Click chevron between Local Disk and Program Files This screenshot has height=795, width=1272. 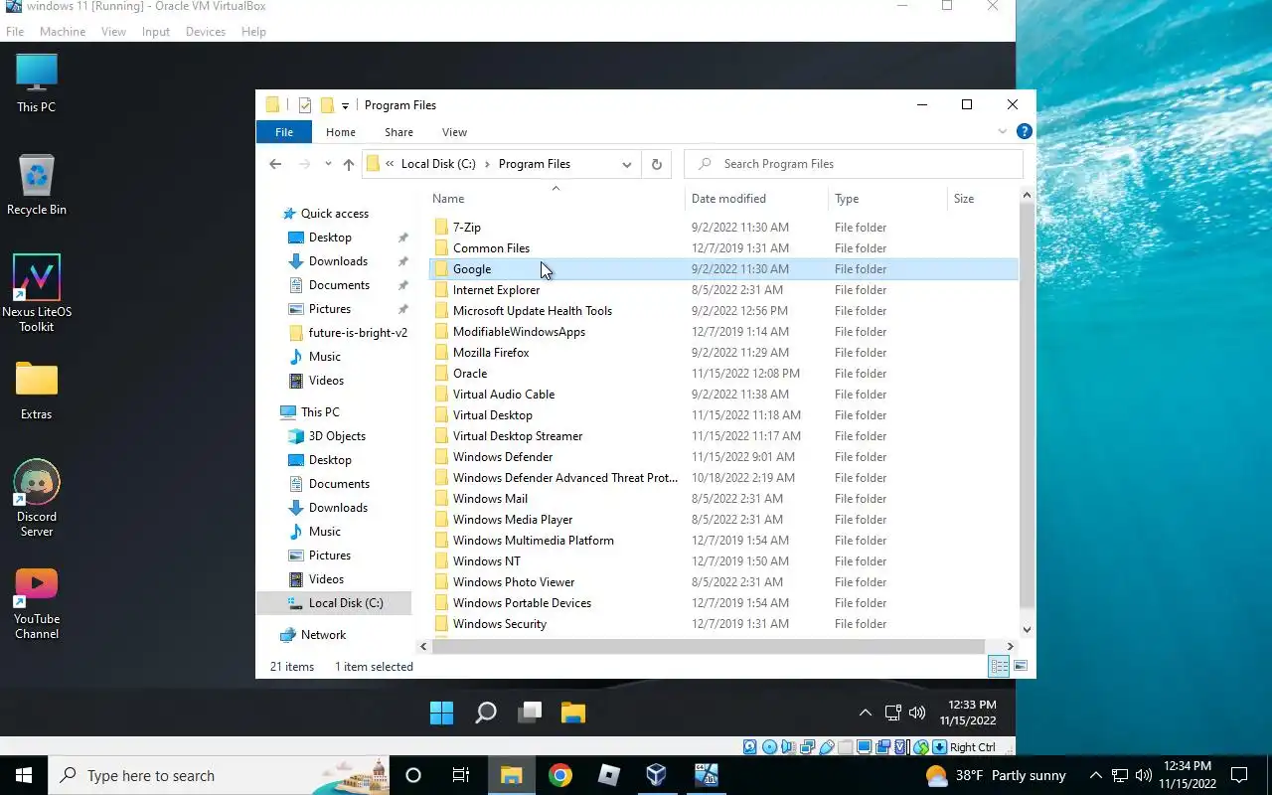488,164
